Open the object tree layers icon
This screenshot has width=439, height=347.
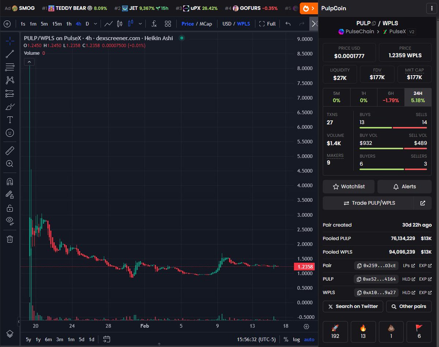point(10,334)
